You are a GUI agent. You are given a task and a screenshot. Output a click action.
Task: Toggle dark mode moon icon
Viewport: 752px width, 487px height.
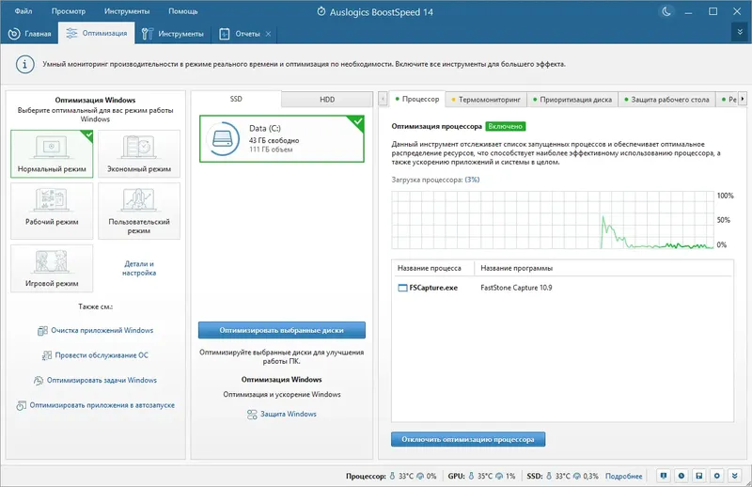click(666, 11)
